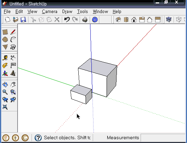Click the Zoom Extents icon
187x143 pixels.
[x=5, y=107]
